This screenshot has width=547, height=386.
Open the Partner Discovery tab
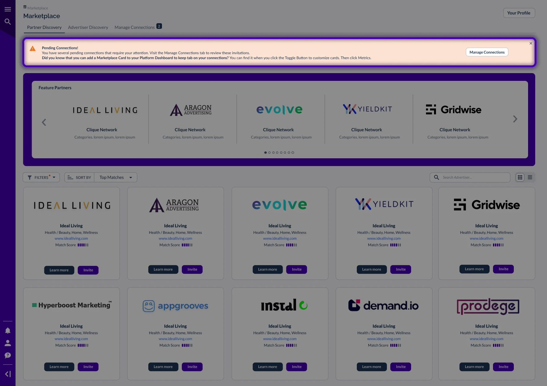44,27
